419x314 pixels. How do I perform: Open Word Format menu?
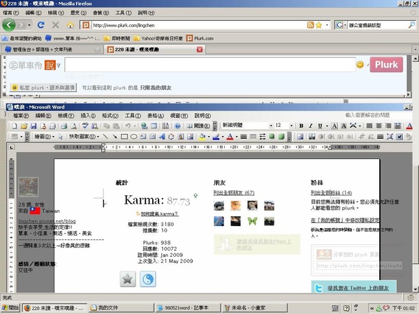(x=110, y=116)
